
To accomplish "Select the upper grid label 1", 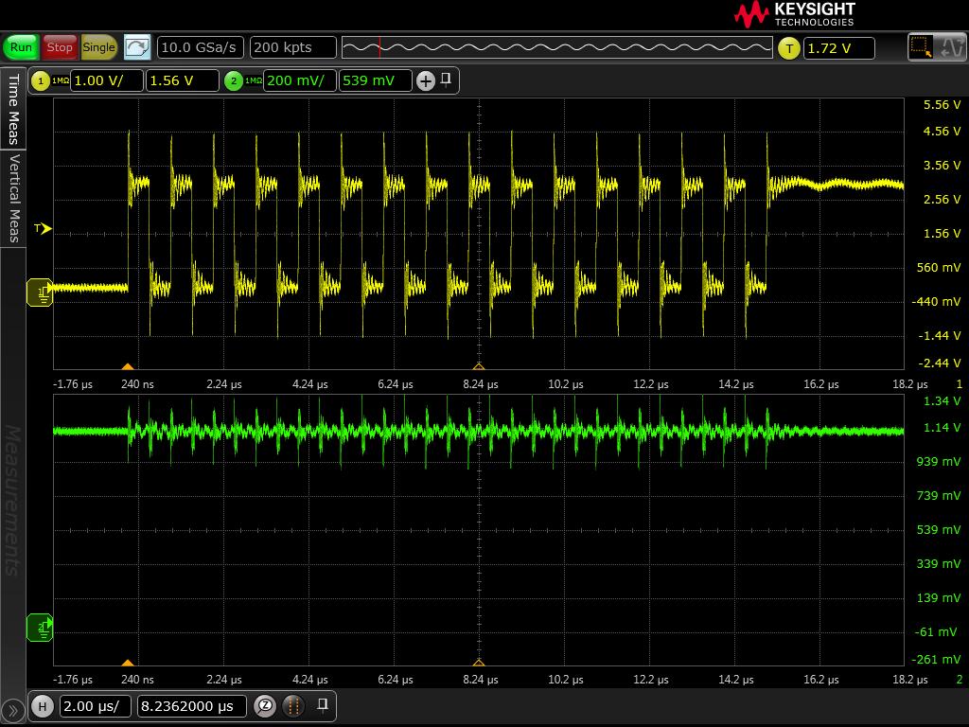I will click(x=960, y=384).
